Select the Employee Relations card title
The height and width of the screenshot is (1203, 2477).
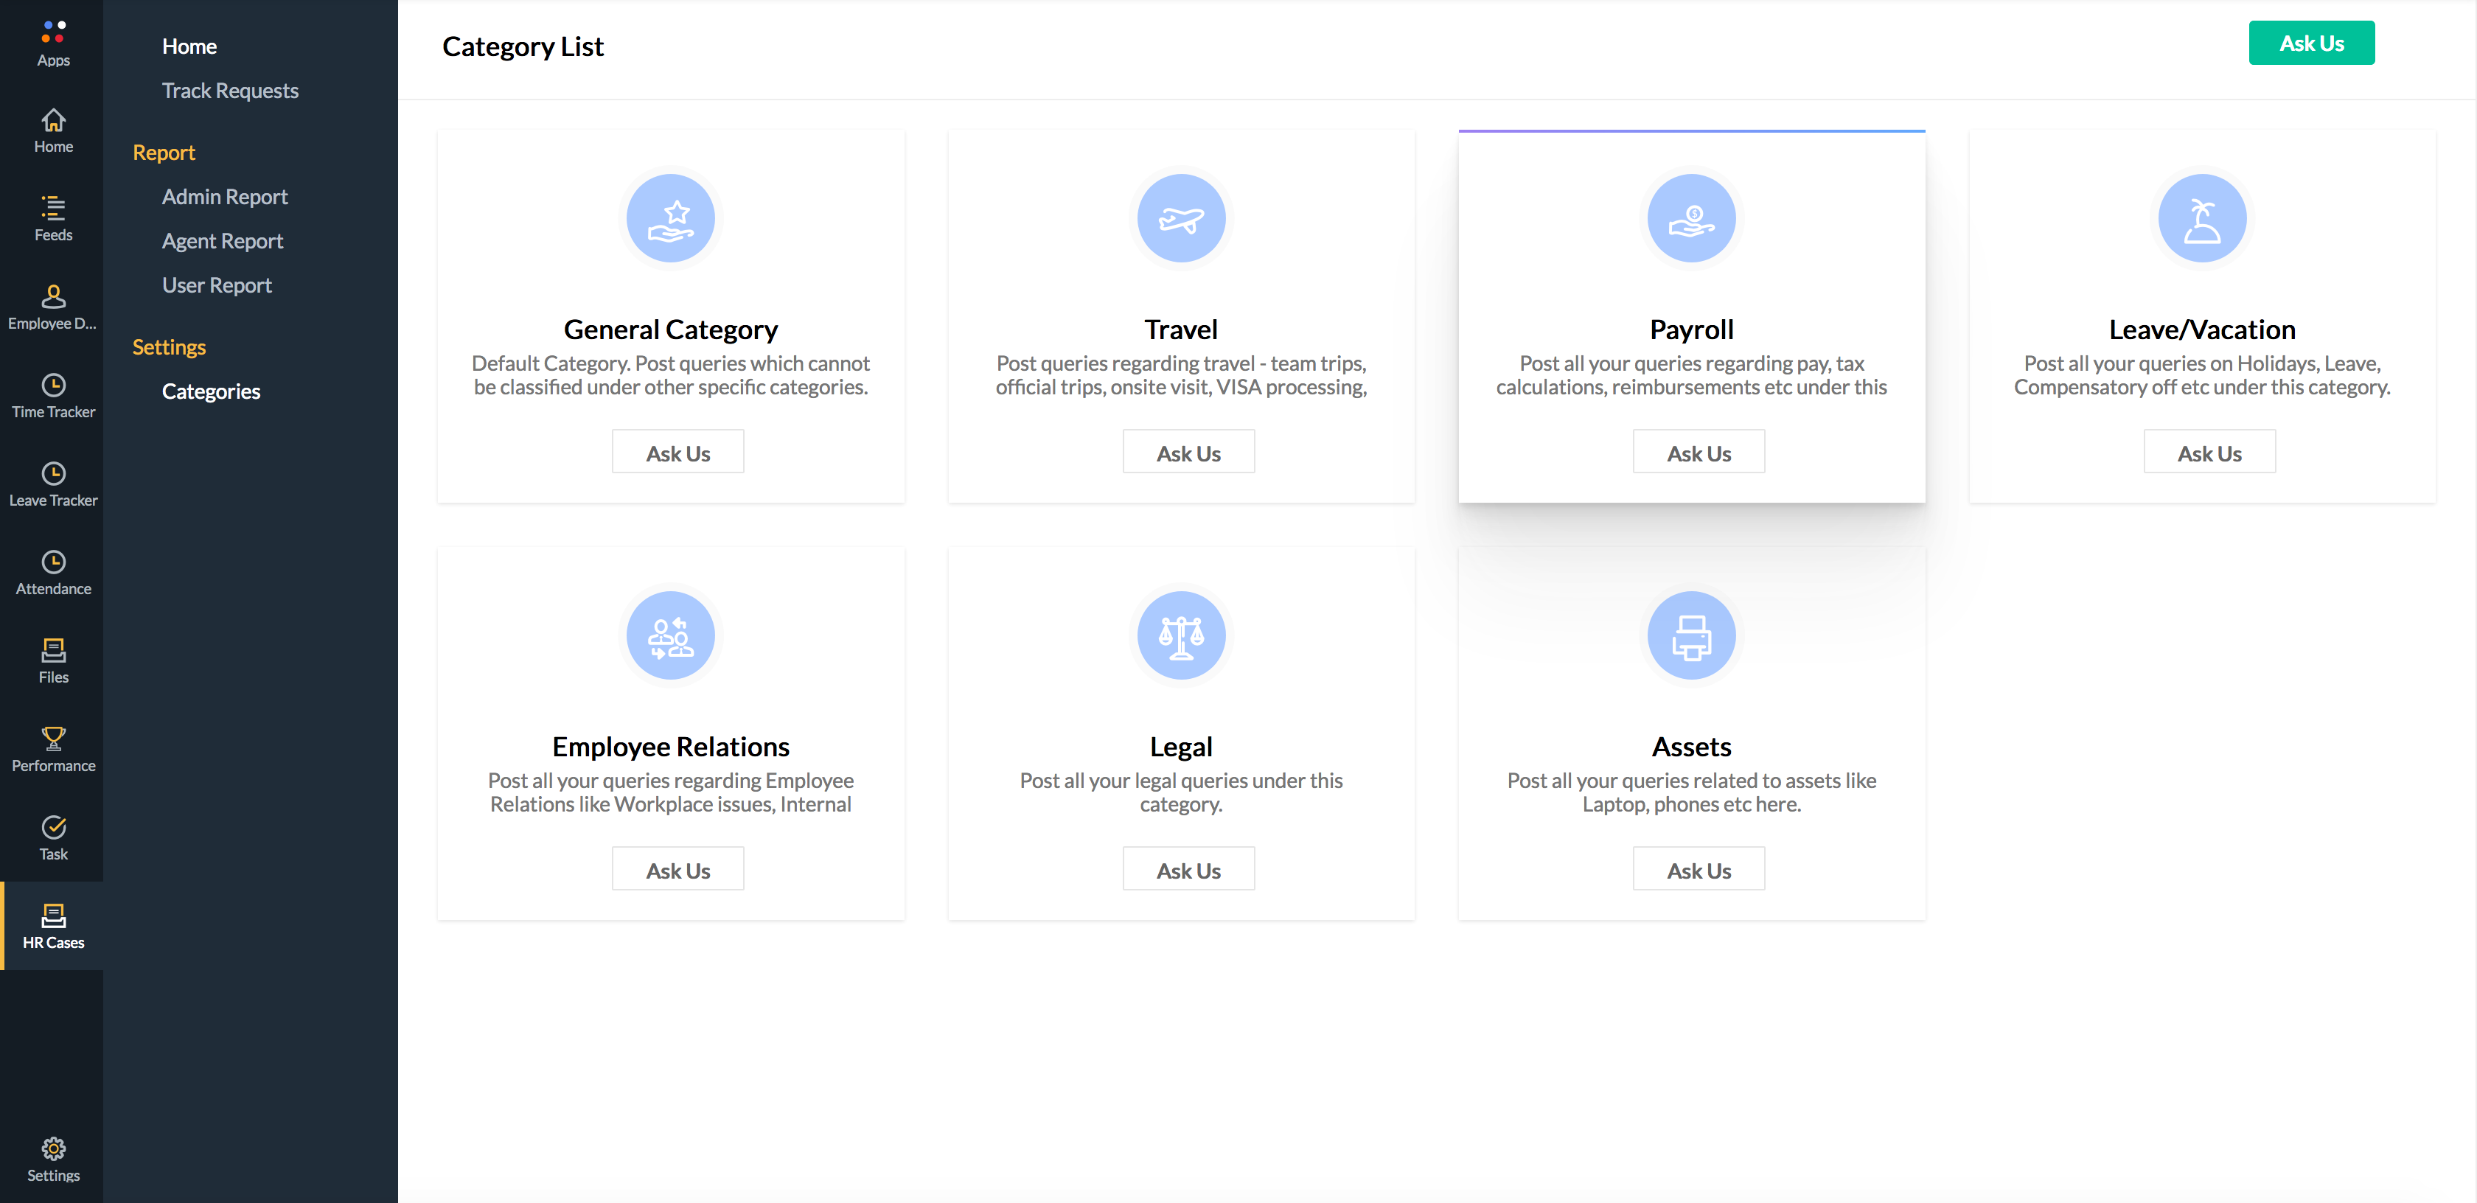click(670, 746)
